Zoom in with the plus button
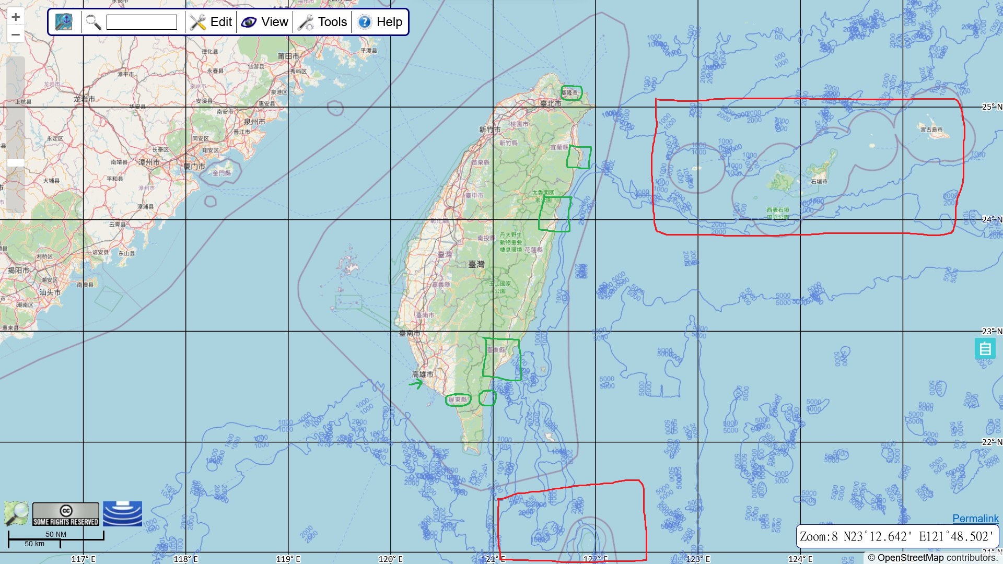The image size is (1003, 564). (x=16, y=17)
